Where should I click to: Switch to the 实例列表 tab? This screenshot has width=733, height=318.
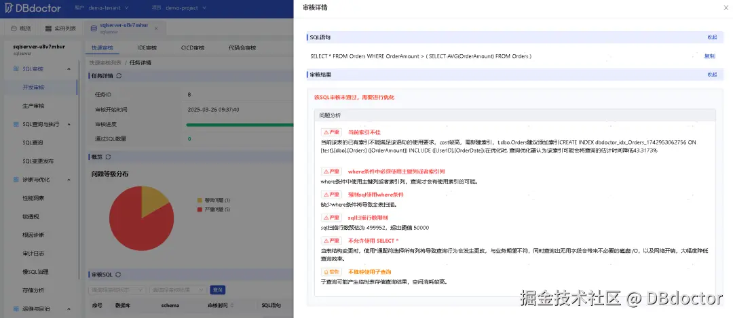click(61, 28)
